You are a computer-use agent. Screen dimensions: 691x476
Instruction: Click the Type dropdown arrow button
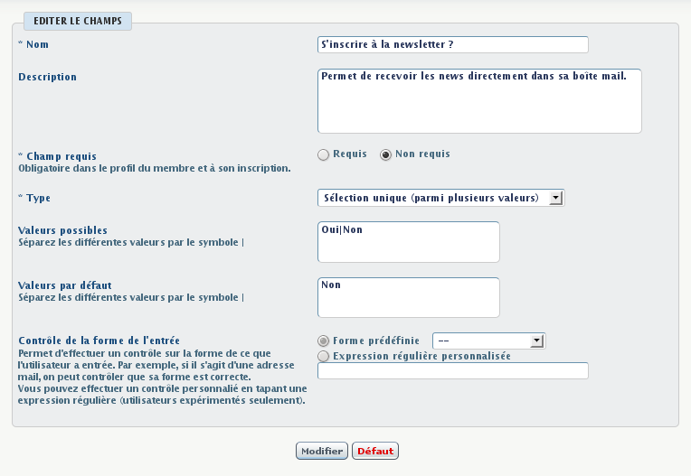point(556,198)
